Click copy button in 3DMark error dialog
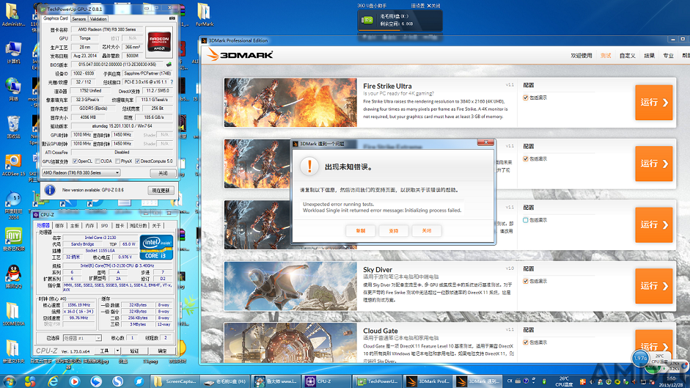690x388 pixels. [x=361, y=231]
